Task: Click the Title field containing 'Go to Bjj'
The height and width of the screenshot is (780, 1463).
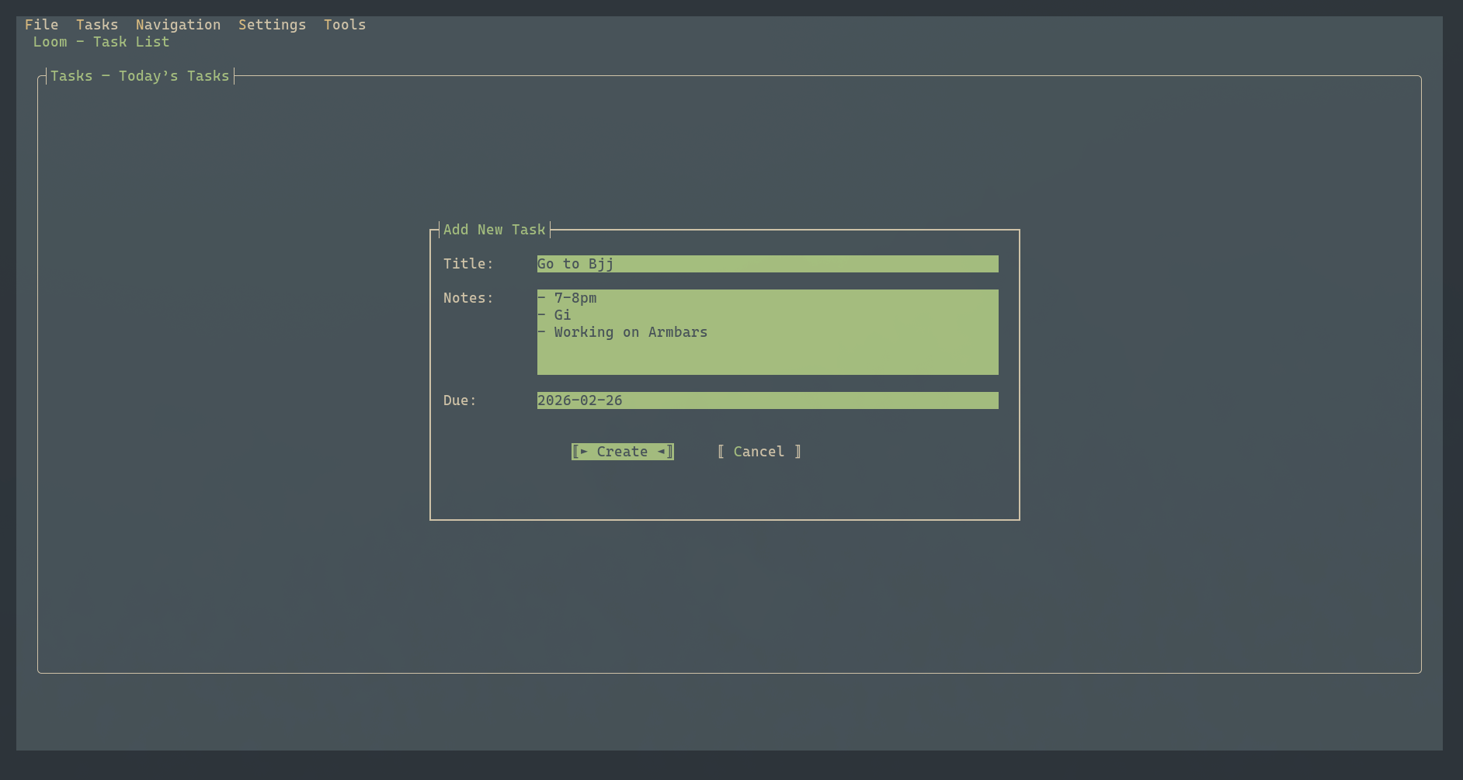Action: 766,264
